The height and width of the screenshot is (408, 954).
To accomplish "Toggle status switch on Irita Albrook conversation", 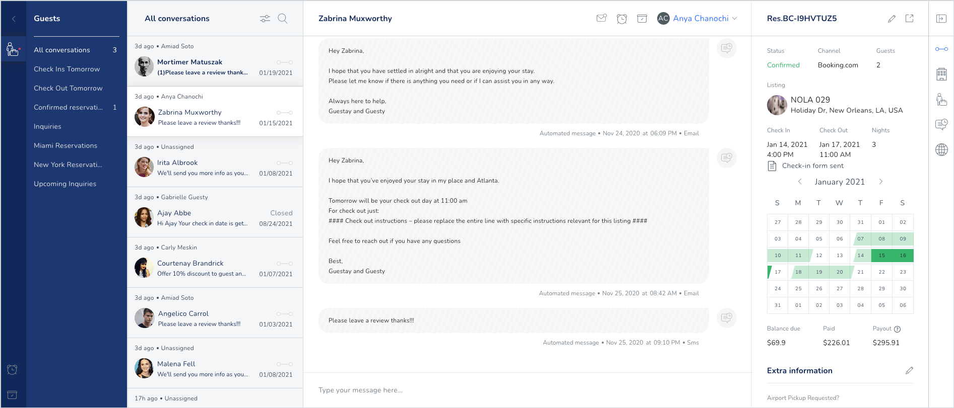I will tap(284, 163).
